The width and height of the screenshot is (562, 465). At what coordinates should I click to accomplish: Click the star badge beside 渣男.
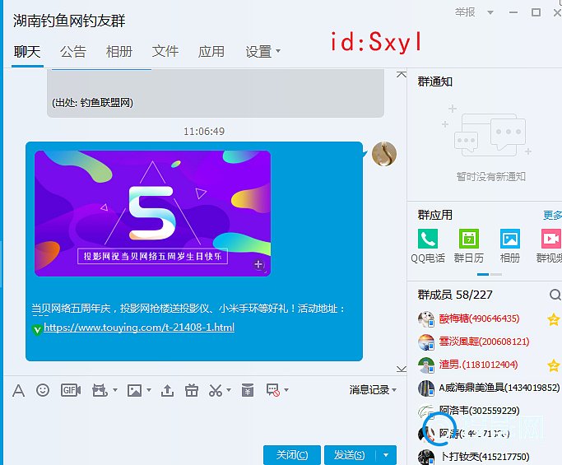[554, 365]
